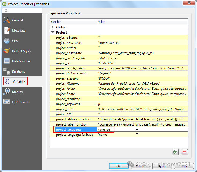This screenshot has height=172, width=197.
Task: Click the Macros gear icon
Action: coord(7,92)
